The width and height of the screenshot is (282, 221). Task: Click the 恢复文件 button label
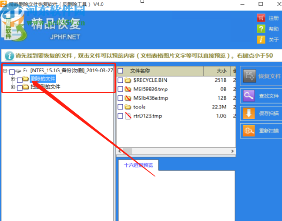tap(269, 76)
